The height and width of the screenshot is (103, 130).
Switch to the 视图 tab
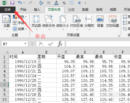click(113, 10)
